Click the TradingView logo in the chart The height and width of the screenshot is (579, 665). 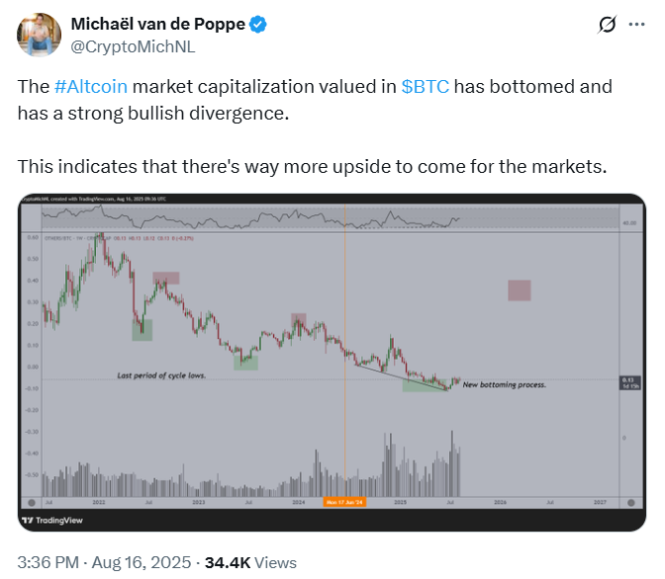(x=52, y=520)
